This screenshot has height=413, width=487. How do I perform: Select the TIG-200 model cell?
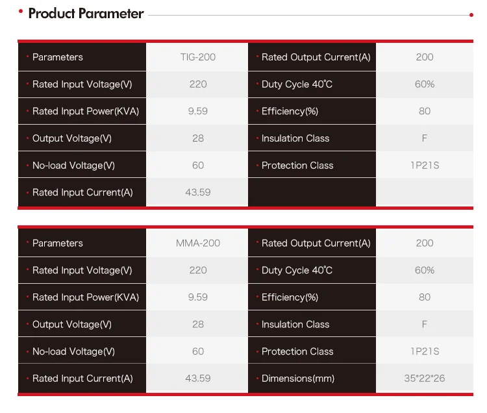pyautogui.click(x=198, y=57)
